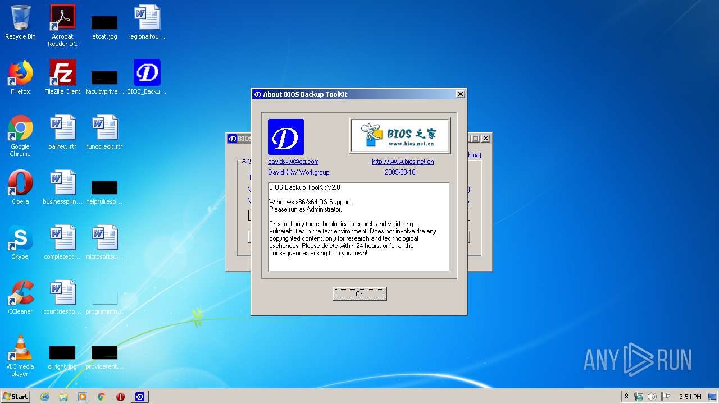
Task: Open the Start menu
Action: tap(16, 397)
